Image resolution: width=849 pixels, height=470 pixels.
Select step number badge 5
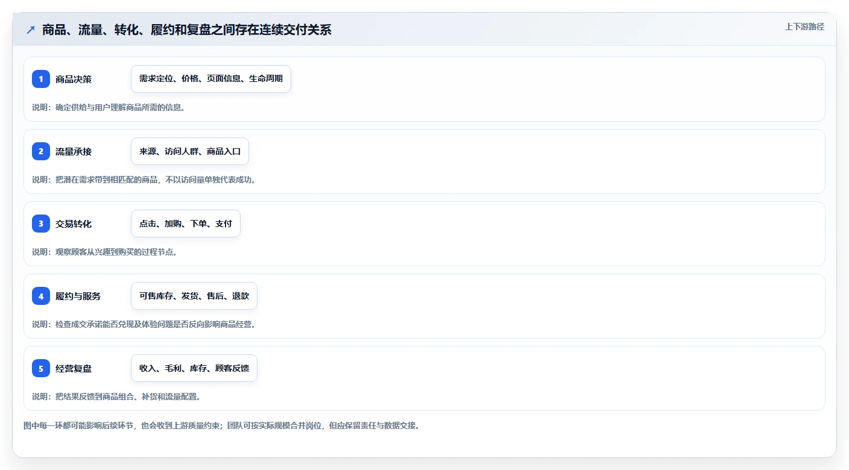click(41, 368)
